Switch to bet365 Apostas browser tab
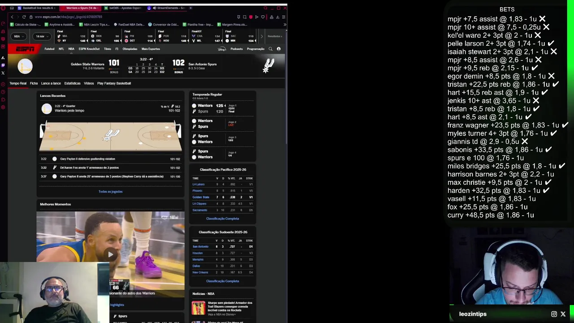 click(123, 8)
